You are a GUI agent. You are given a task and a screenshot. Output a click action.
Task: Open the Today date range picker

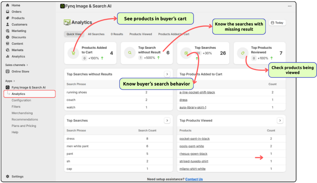pyautogui.click(x=277, y=23)
